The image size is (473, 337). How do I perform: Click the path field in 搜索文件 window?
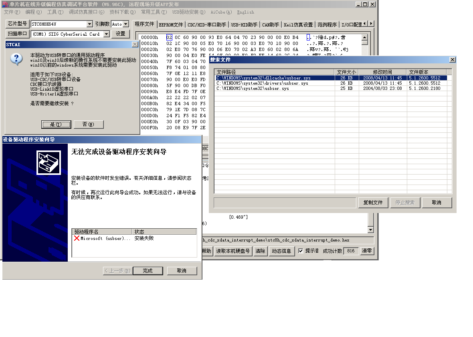click(285, 203)
